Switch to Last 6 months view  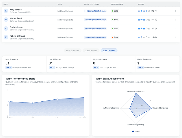tap(91, 50)
